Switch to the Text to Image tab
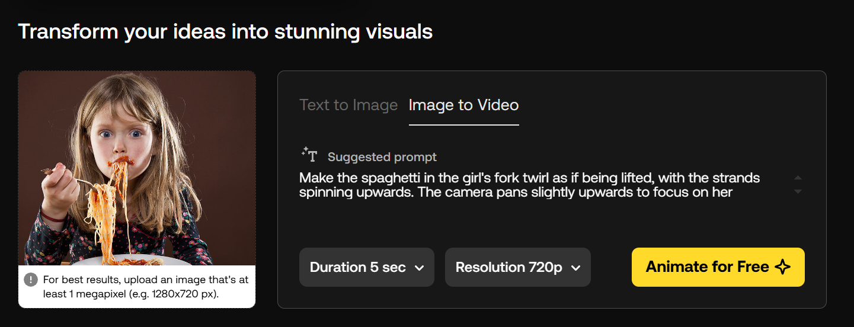 [348, 105]
